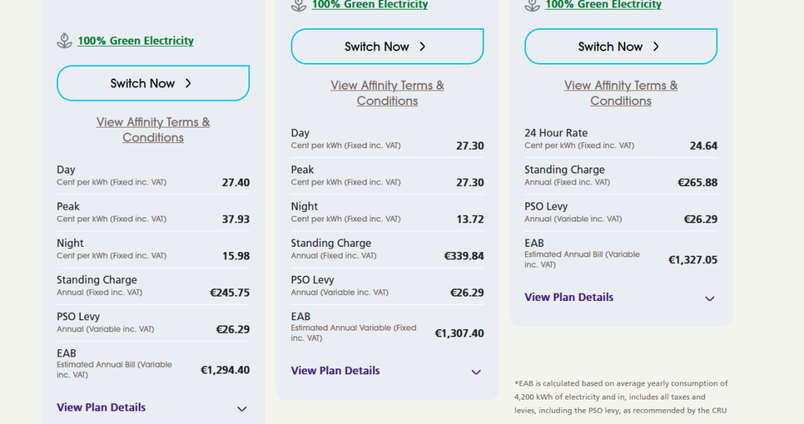This screenshot has width=804, height=424.
Task: Select View Plan Details text in the right card
Action: pyautogui.click(x=569, y=297)
